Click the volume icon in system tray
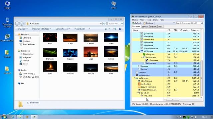 pos(196,117)
